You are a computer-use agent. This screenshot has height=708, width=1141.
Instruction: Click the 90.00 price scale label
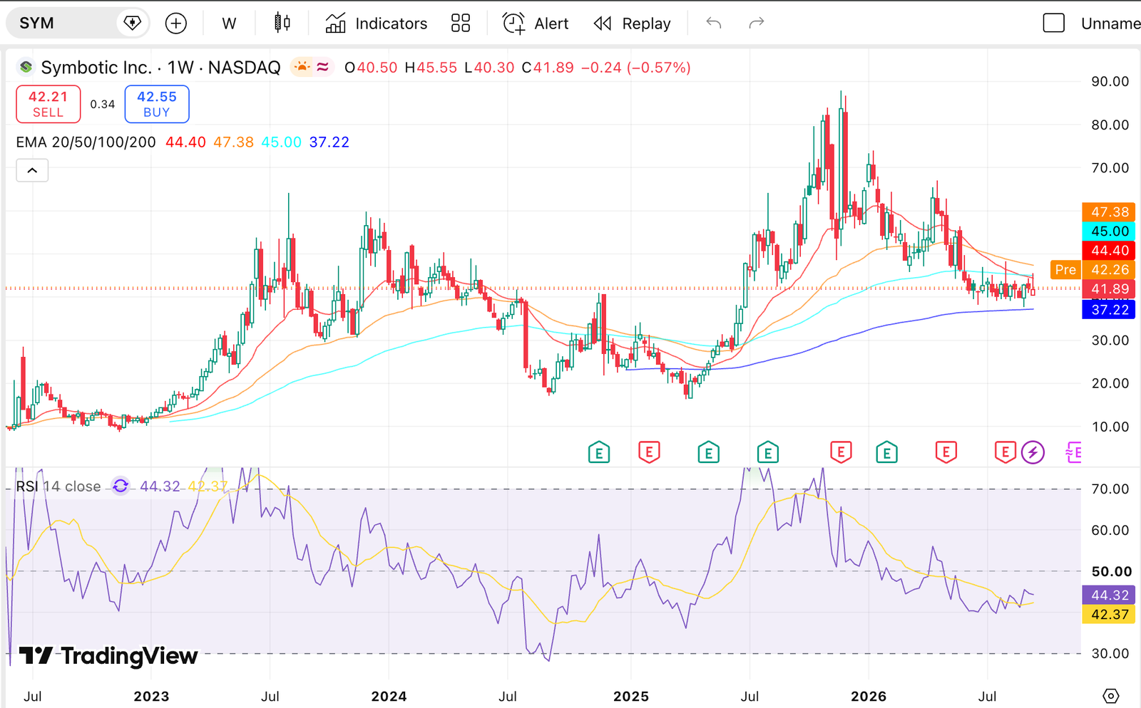click(x=1110, y=82)
